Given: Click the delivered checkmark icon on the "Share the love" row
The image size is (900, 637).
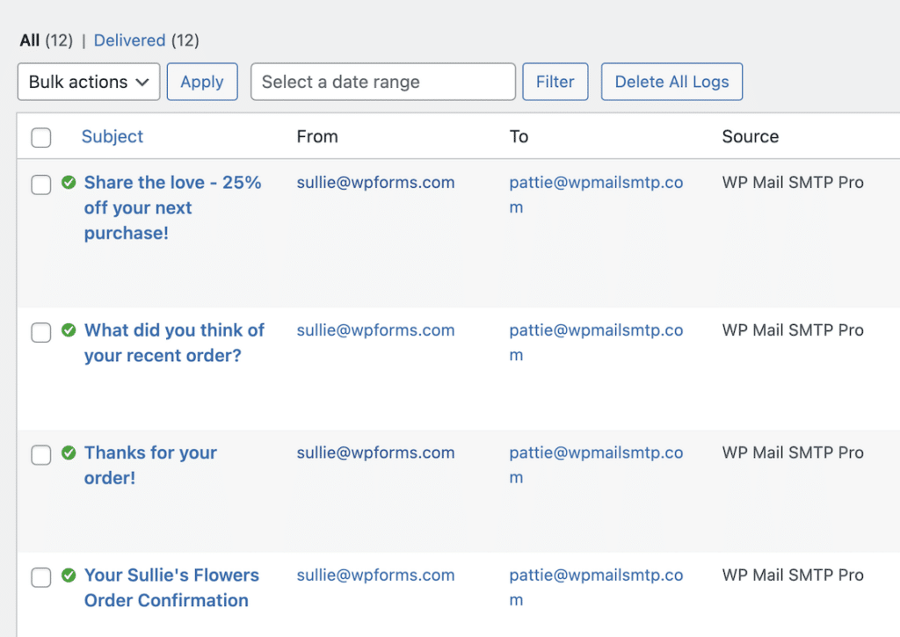Looking at the screenshot, I should pyautogui.click(x=69, y=182).
